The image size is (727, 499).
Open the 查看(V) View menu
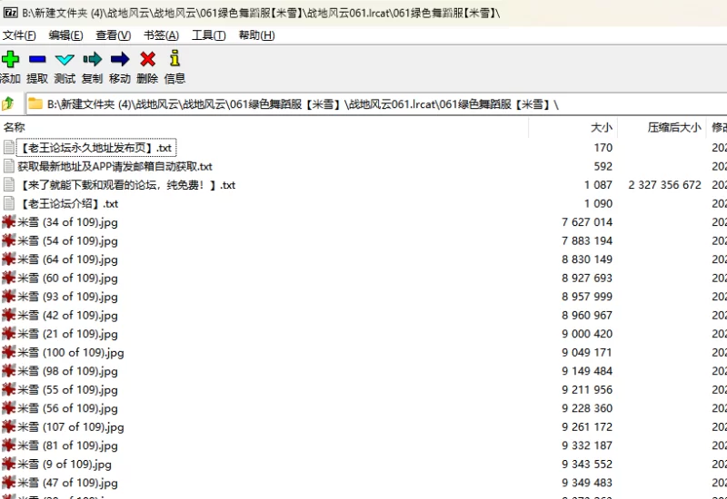113,35
